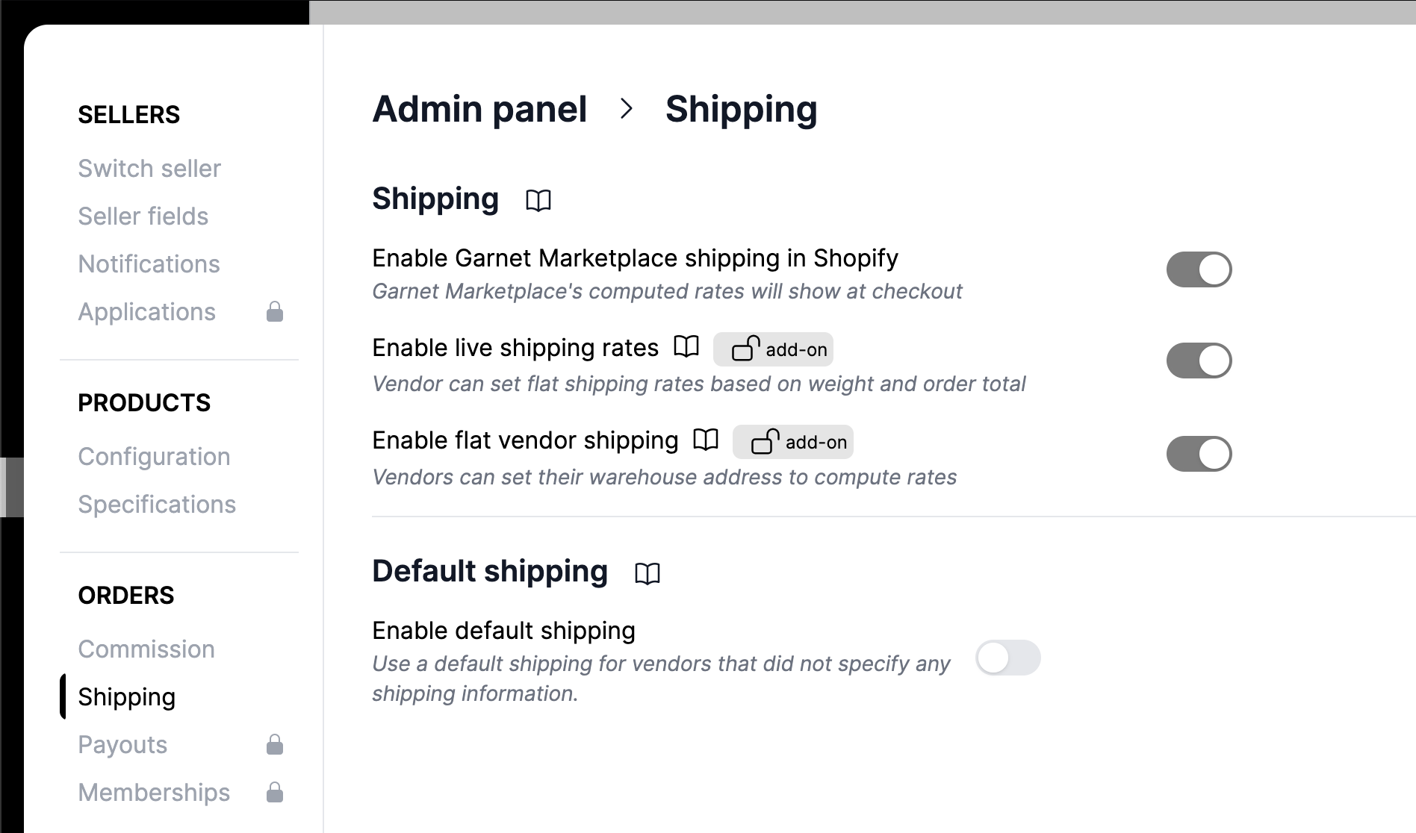Turn off the Enable live shipping rates switch

pyautogui.click(x=1199, y=360)
